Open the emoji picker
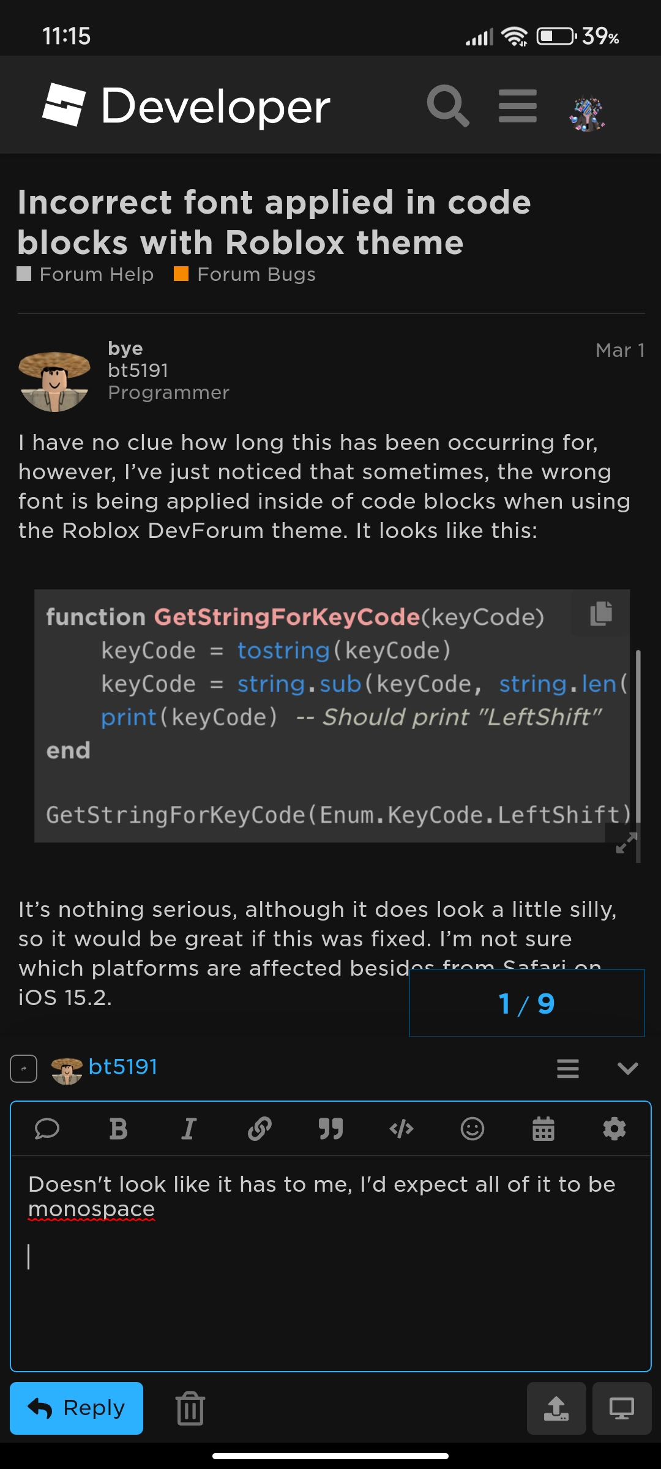Image resolution: width=661 pixels, height=1469 pixels. pos(472,1129)
